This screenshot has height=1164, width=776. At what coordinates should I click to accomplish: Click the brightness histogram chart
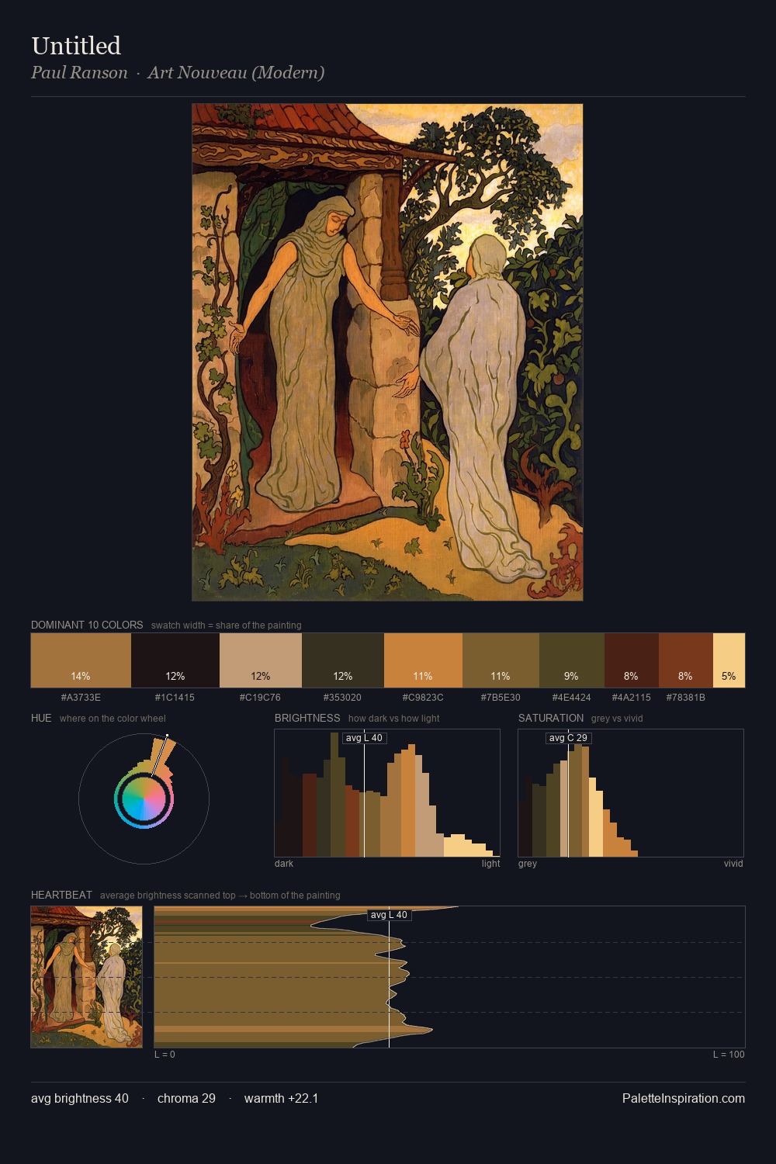tap(387, 793)
